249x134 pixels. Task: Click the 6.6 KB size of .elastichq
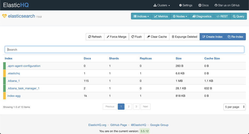click(x=180, y=73)
